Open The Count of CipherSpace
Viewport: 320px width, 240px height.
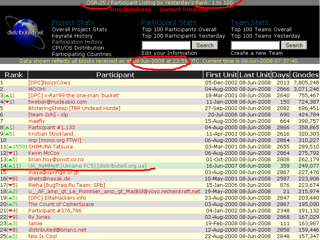click(x=61, y=204)
